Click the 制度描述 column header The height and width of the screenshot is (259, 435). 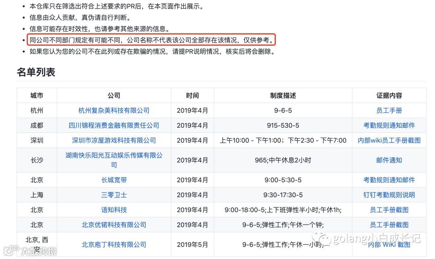[283, 96]
